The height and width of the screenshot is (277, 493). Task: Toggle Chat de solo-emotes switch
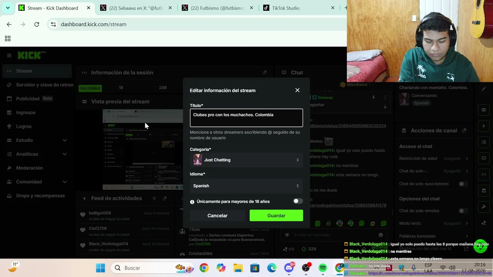pos(463,211)
